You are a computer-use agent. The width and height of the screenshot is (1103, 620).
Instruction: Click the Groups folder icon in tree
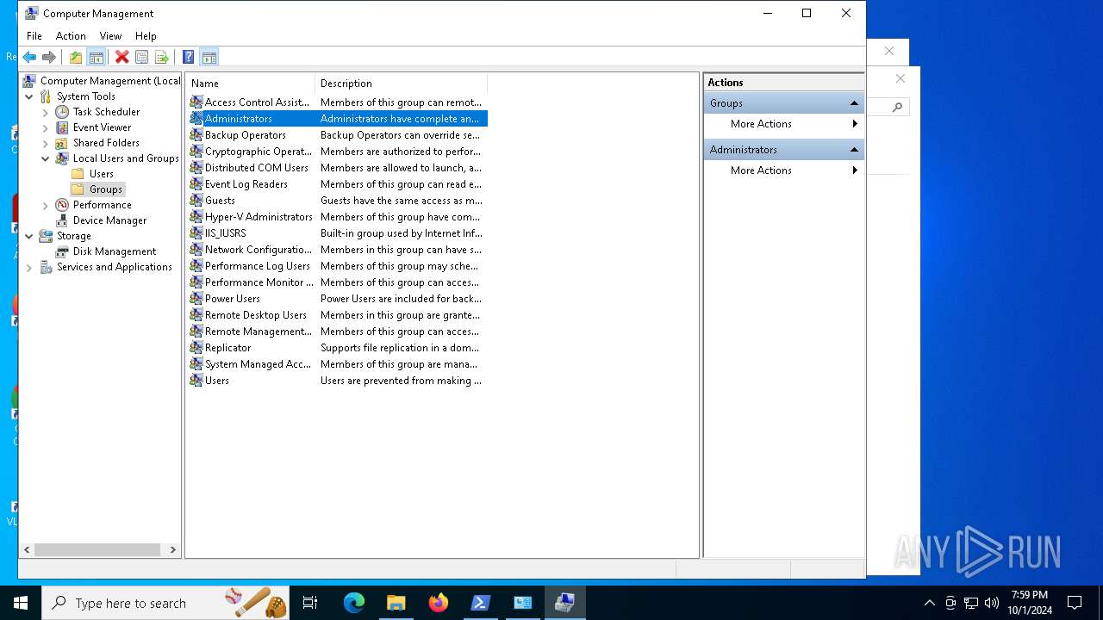(78, 189)
